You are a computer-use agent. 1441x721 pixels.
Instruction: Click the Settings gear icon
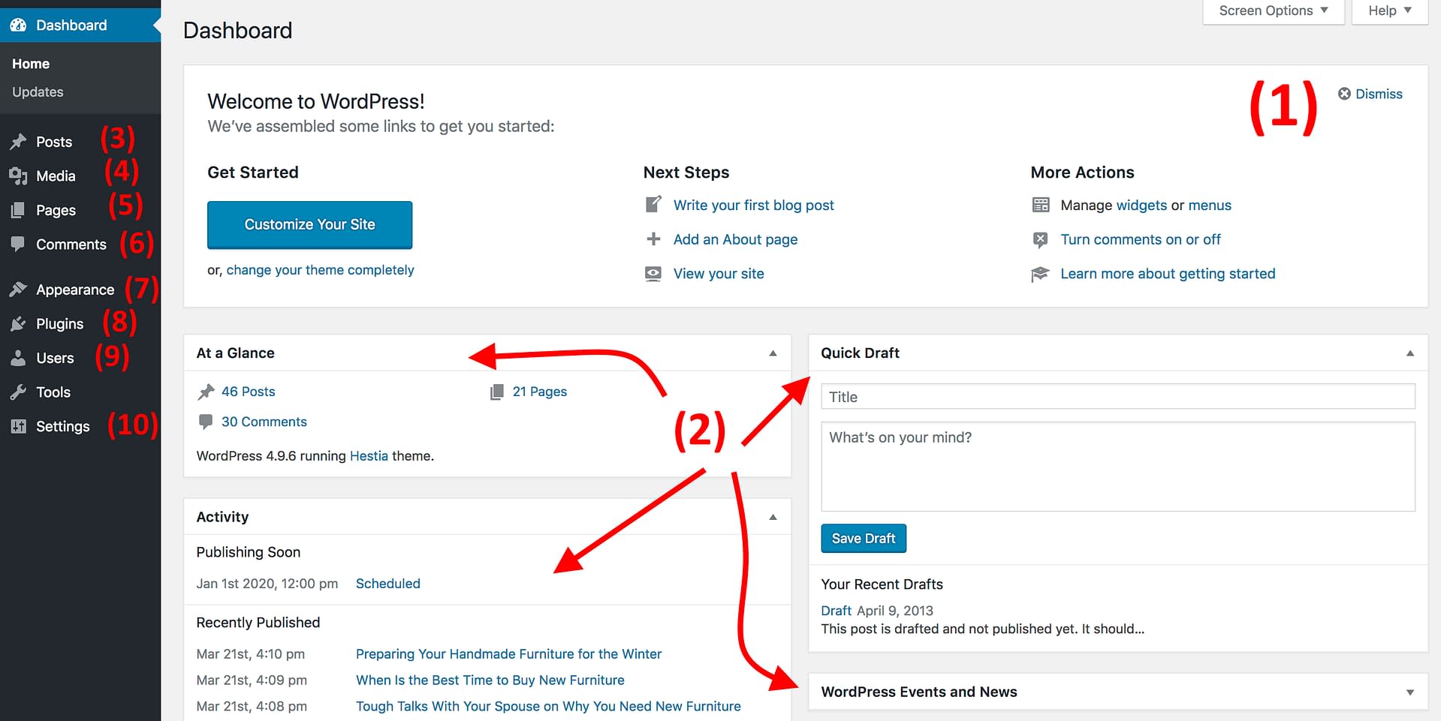[18, 426]
